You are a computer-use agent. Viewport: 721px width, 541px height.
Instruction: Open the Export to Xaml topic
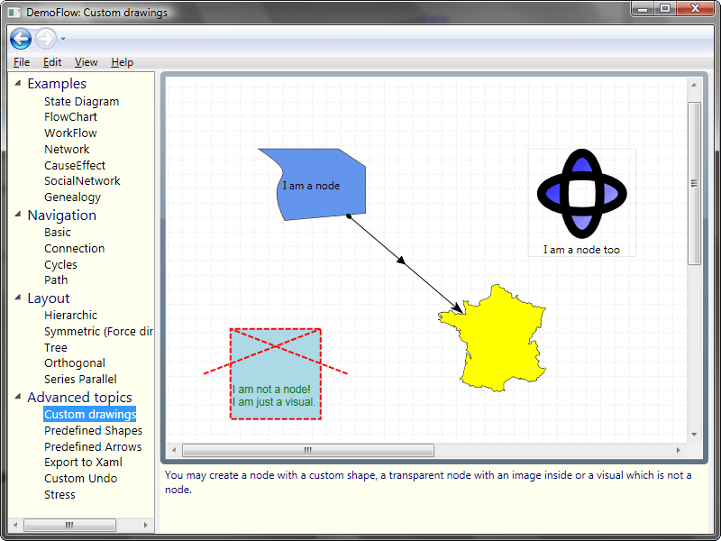pyautogui.click(x=83, y=462)
